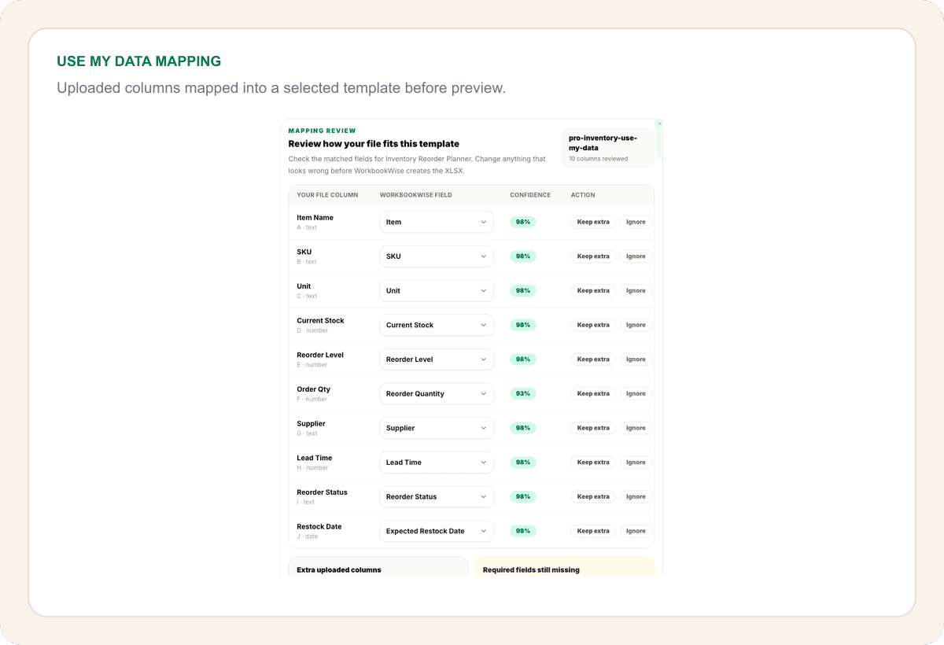Click the 'Restock Date' file column label
The height and width of the screenshot is (645, 944).
pos(319,527)
